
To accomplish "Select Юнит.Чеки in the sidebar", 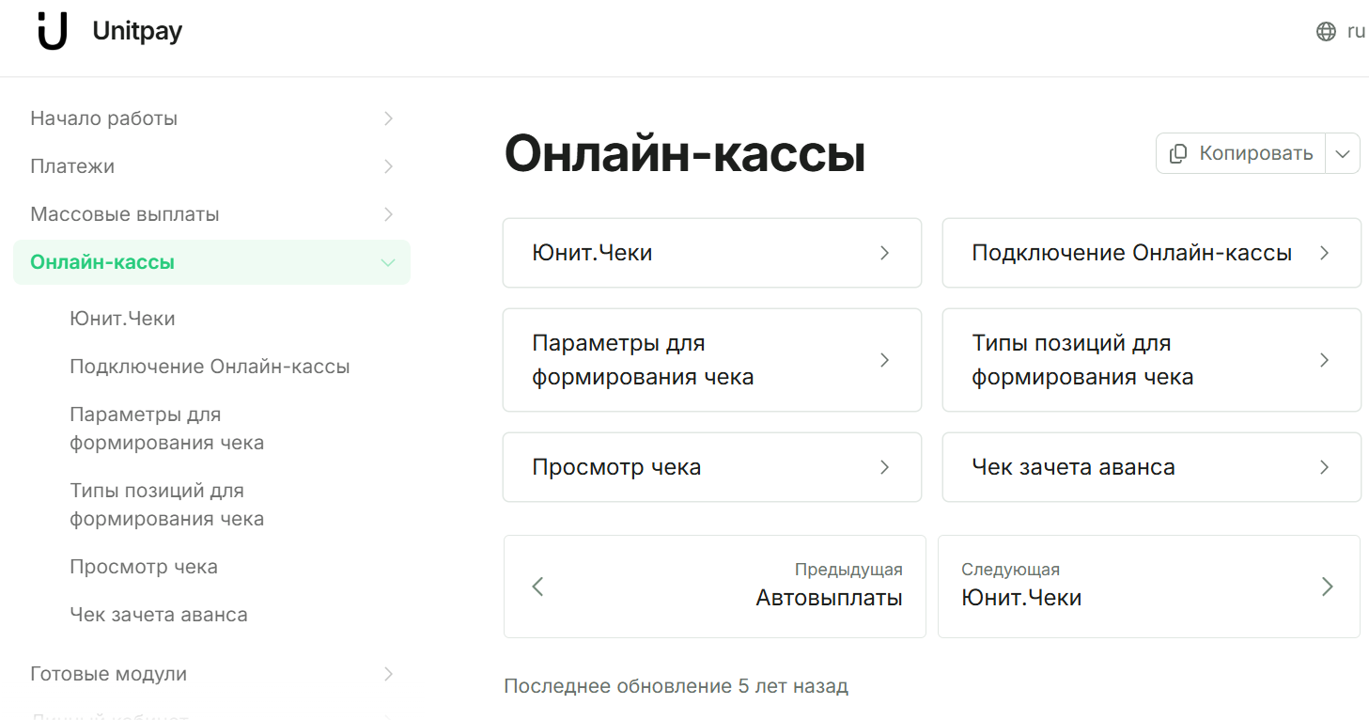I will (x=122, y=318).
